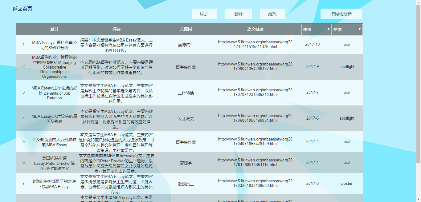Click type cell oral in 2017-7 row
The image size is (421, 202).
click(x=347, y=92)
